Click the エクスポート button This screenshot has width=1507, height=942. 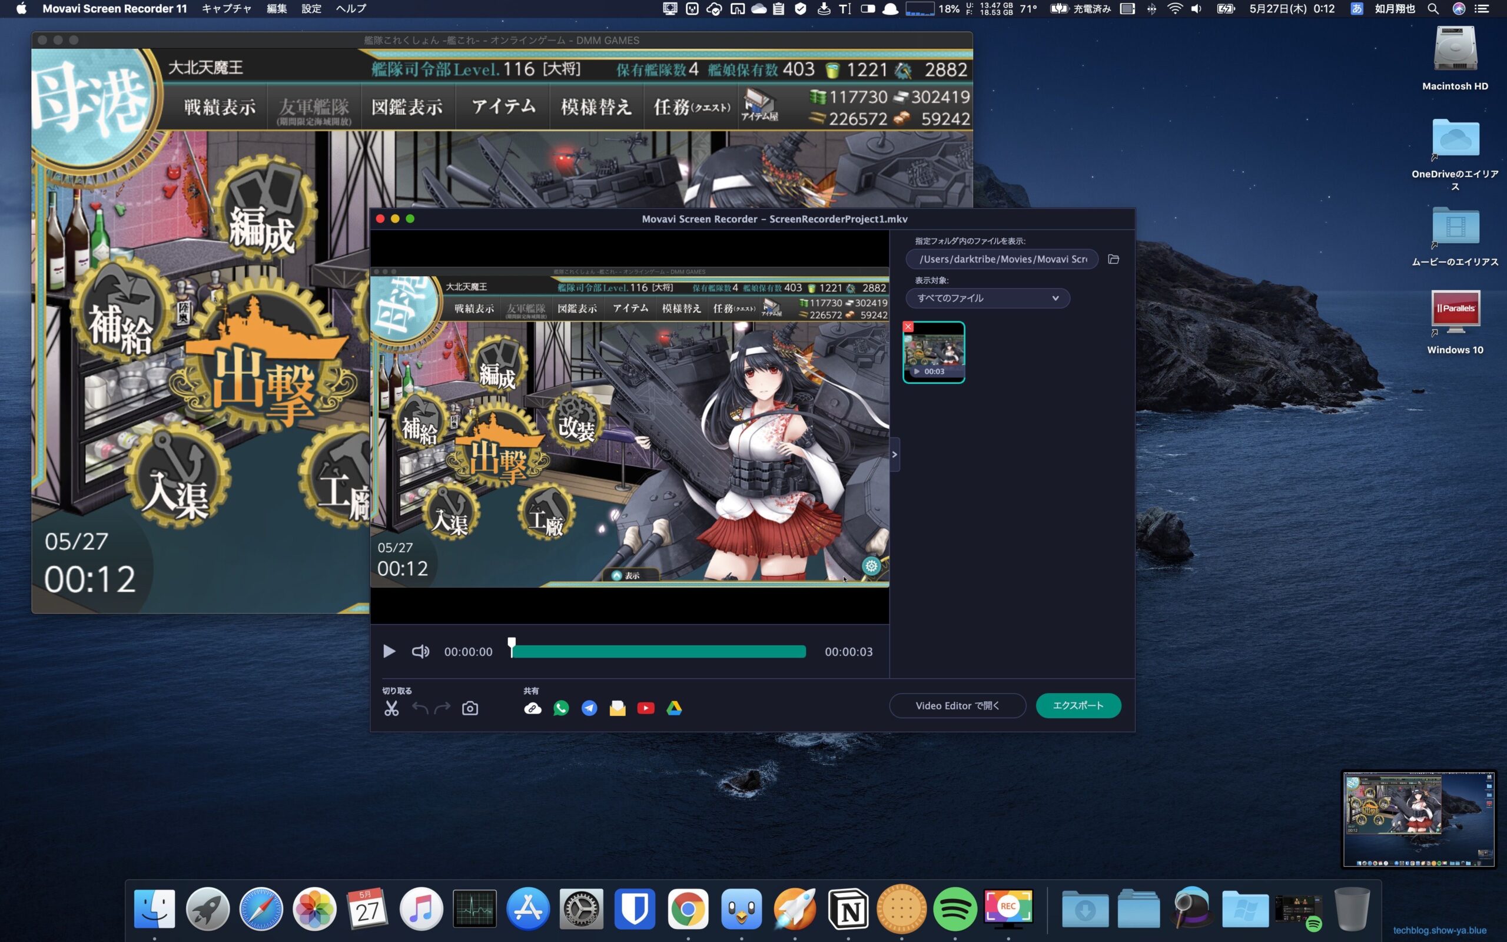click(x=1077, y=705)
